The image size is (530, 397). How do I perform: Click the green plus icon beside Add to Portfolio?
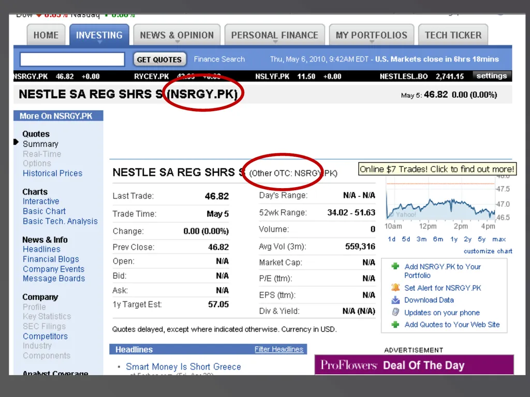point(395,266)
